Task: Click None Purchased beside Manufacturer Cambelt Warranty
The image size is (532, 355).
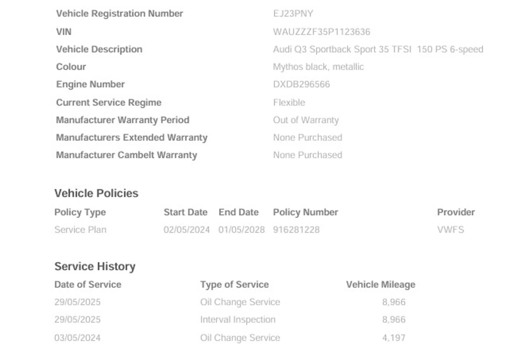Action: tap(308, 155)
